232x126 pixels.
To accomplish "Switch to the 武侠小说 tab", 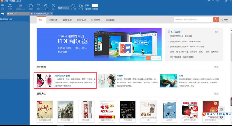I will pos(82,20).
